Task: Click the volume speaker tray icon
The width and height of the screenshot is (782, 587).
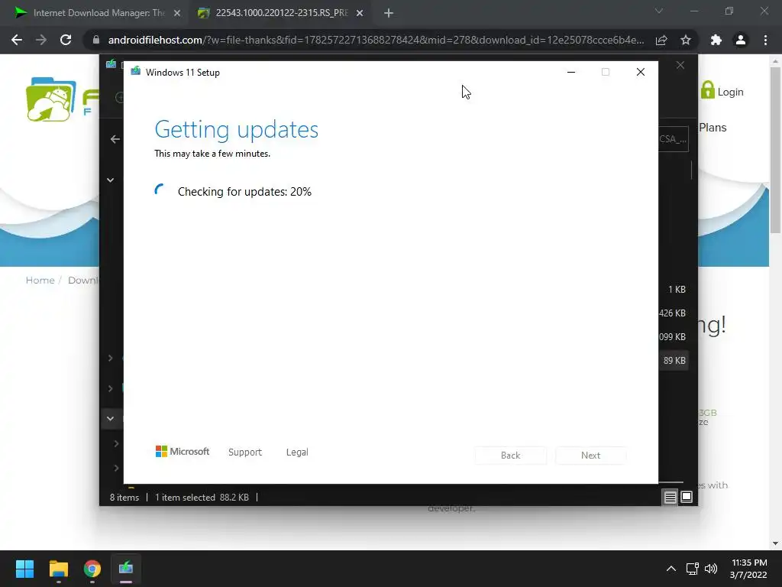Action: pyautogui.click(x=711, y=569)
